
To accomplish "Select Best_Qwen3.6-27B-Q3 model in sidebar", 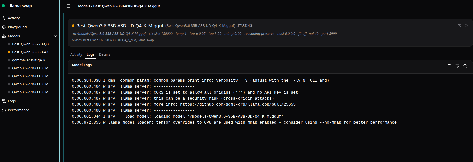I will pyautogui.click(x=32, y=44).
